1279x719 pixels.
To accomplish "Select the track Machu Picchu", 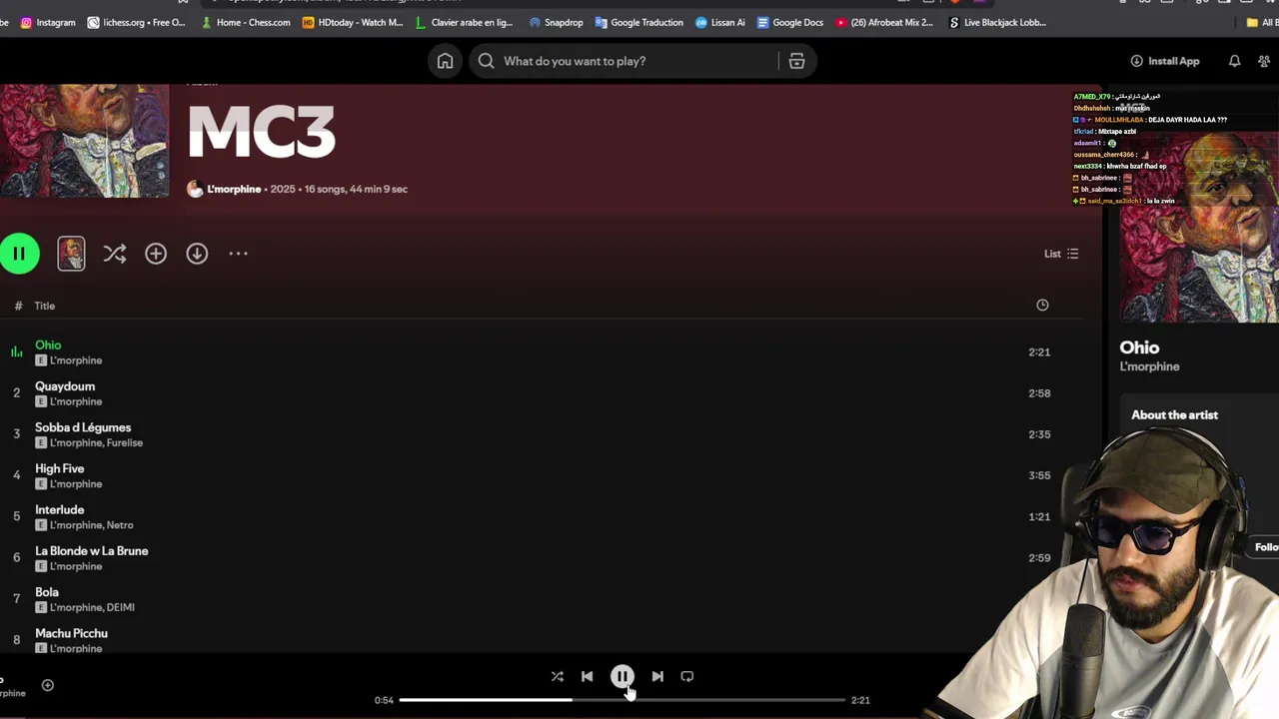I will tap(71, 633).
